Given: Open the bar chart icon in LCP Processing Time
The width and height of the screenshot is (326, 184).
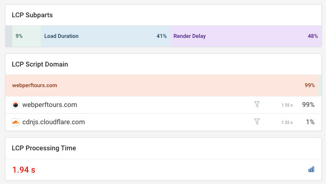Looking at the screenshot, I should (311, 170).
